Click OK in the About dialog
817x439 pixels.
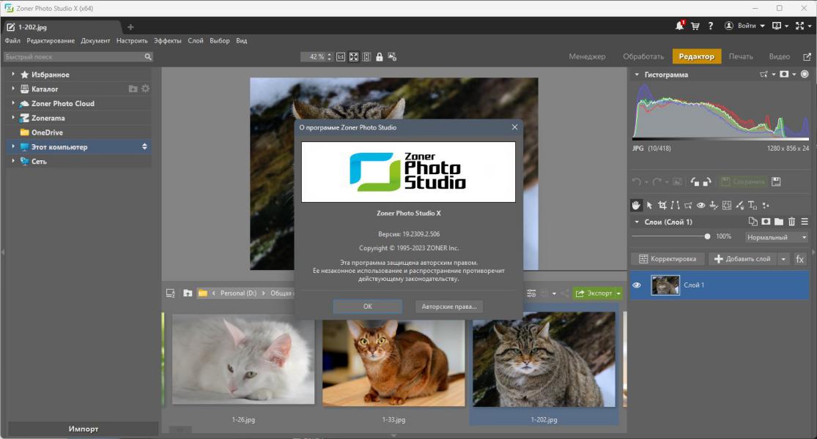pos(368,307)
